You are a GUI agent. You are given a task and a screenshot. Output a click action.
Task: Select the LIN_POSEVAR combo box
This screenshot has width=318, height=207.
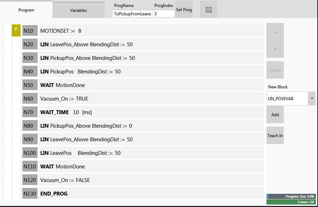(x=287, y=99)
